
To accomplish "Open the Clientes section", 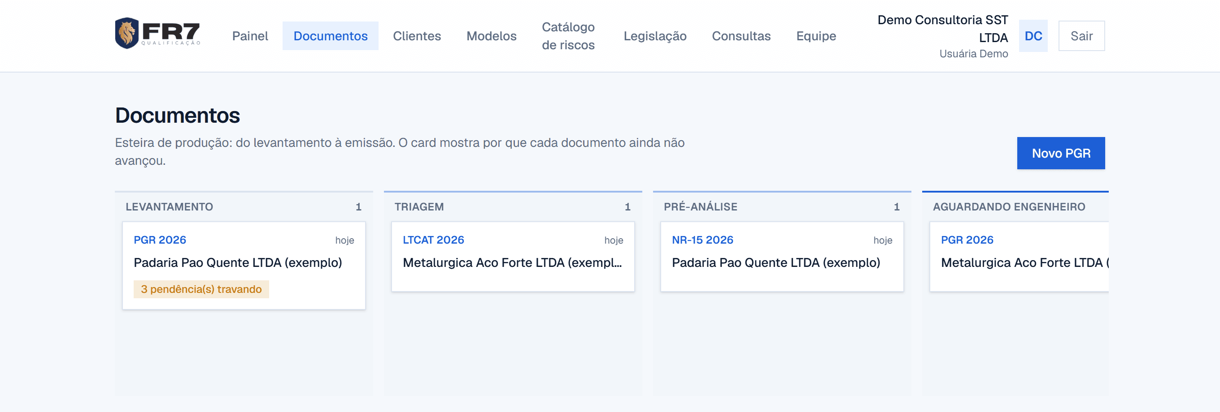I will coord(417,36).
